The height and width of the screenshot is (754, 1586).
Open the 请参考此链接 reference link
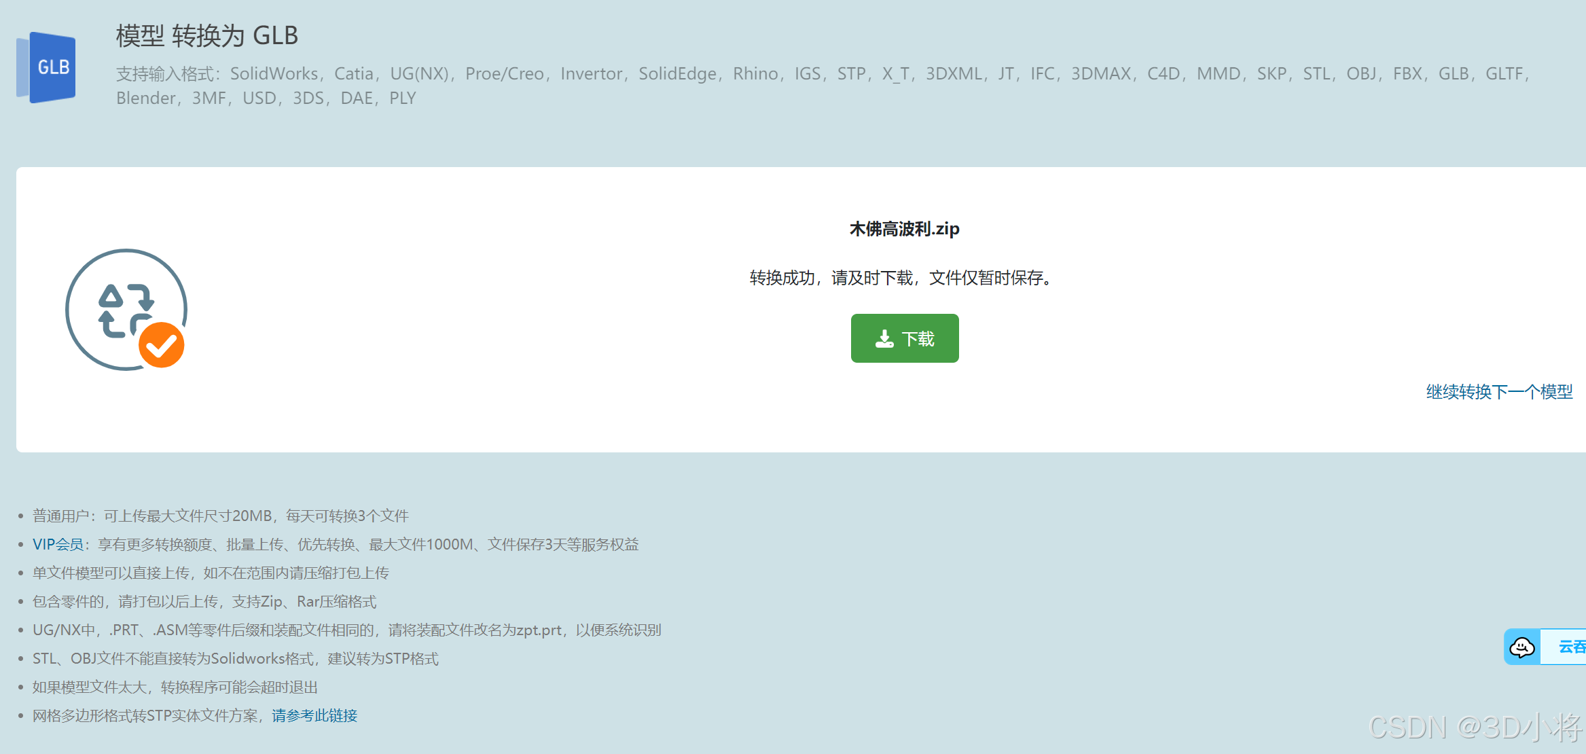314,715
